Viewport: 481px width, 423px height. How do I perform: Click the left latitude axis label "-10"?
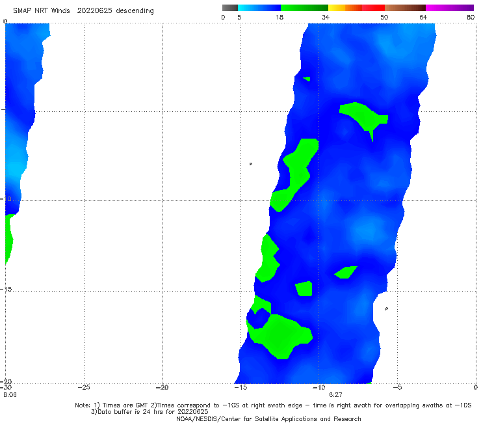[6, 199]
